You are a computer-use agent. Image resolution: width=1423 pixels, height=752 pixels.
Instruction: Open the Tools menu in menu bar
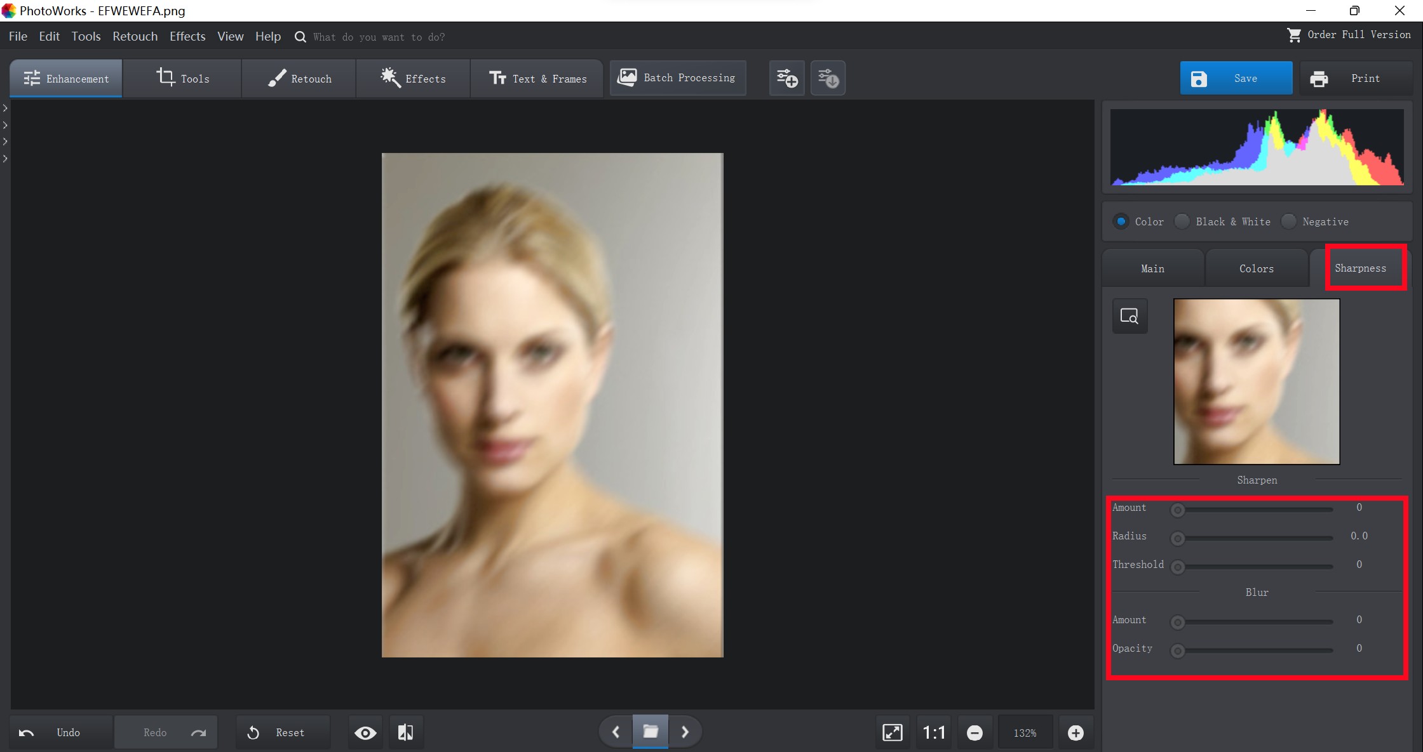(86, 36)
